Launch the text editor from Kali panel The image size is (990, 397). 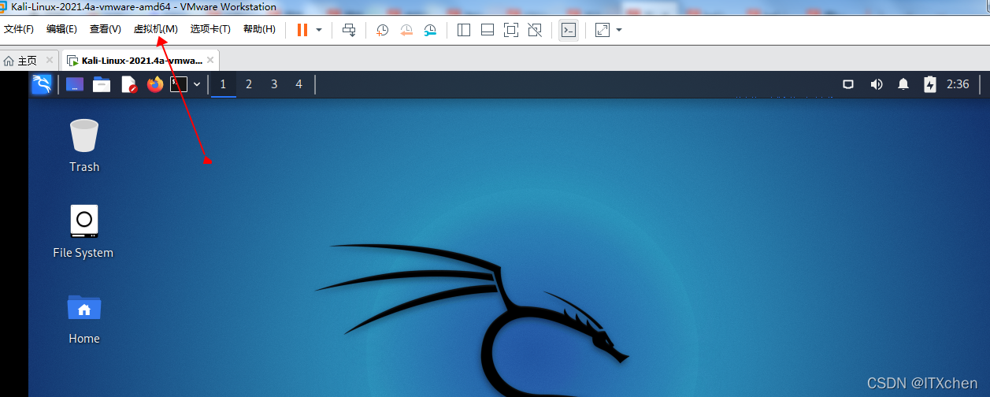click(129, 84)
